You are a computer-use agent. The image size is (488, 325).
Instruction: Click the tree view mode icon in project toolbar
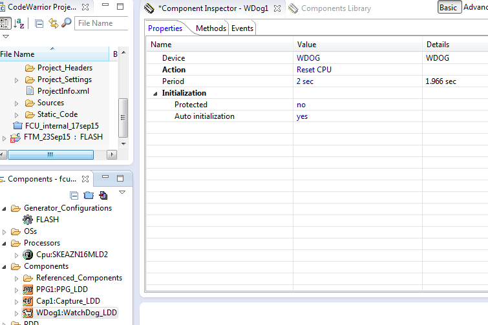5,23
